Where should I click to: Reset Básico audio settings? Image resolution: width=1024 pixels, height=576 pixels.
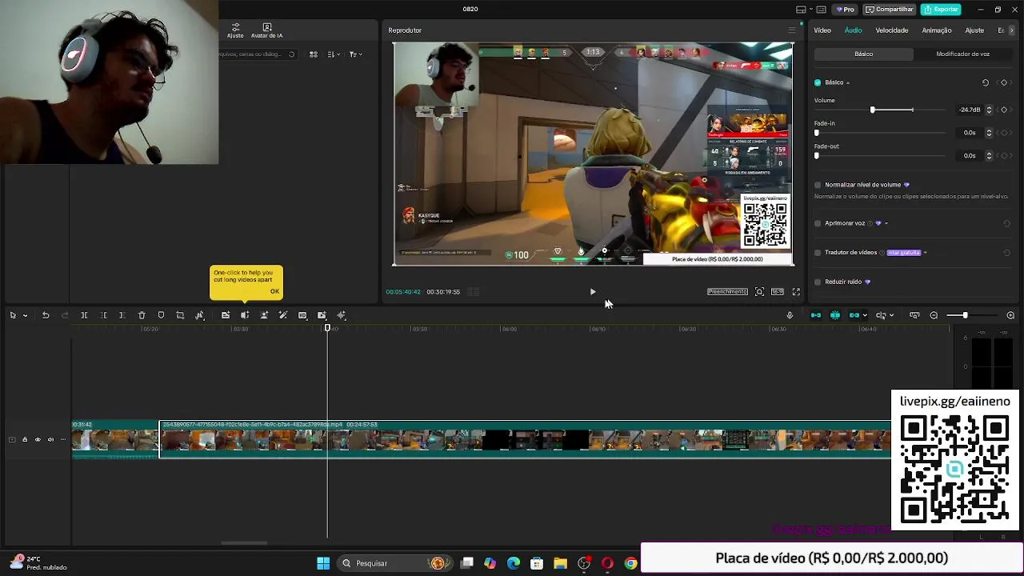coord(986,82)
